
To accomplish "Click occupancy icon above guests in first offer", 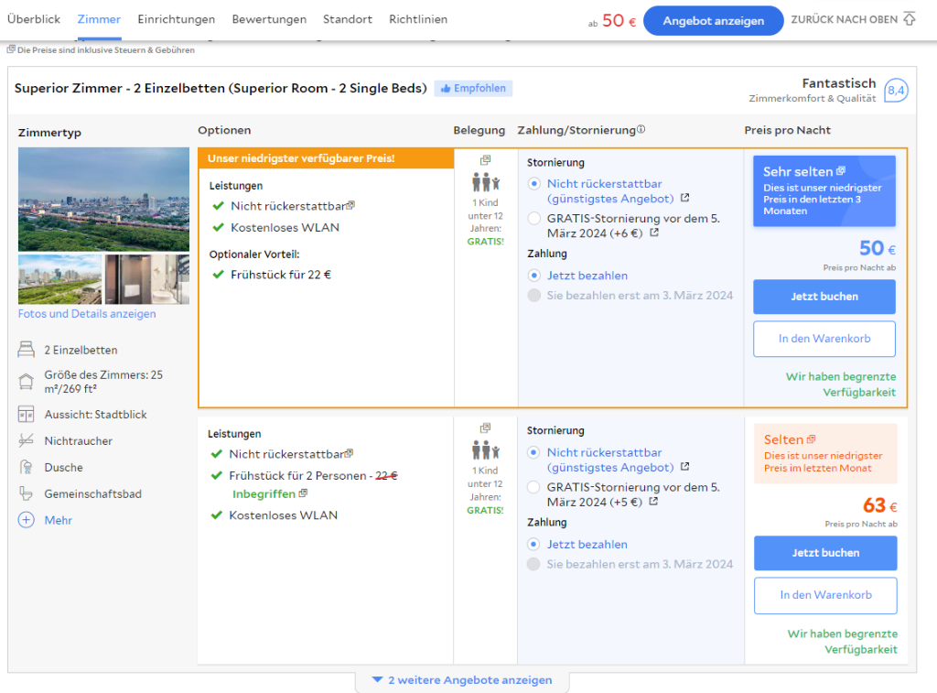I will click(486, 160).
